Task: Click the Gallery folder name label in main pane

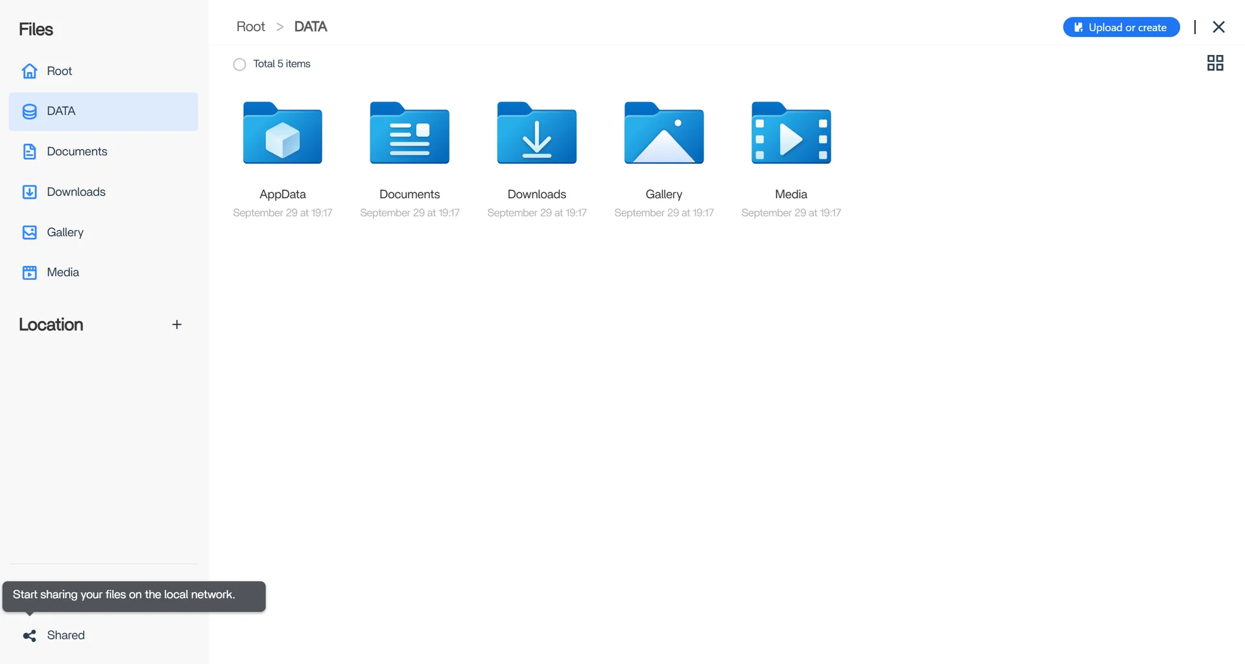Action: point(664,194)
